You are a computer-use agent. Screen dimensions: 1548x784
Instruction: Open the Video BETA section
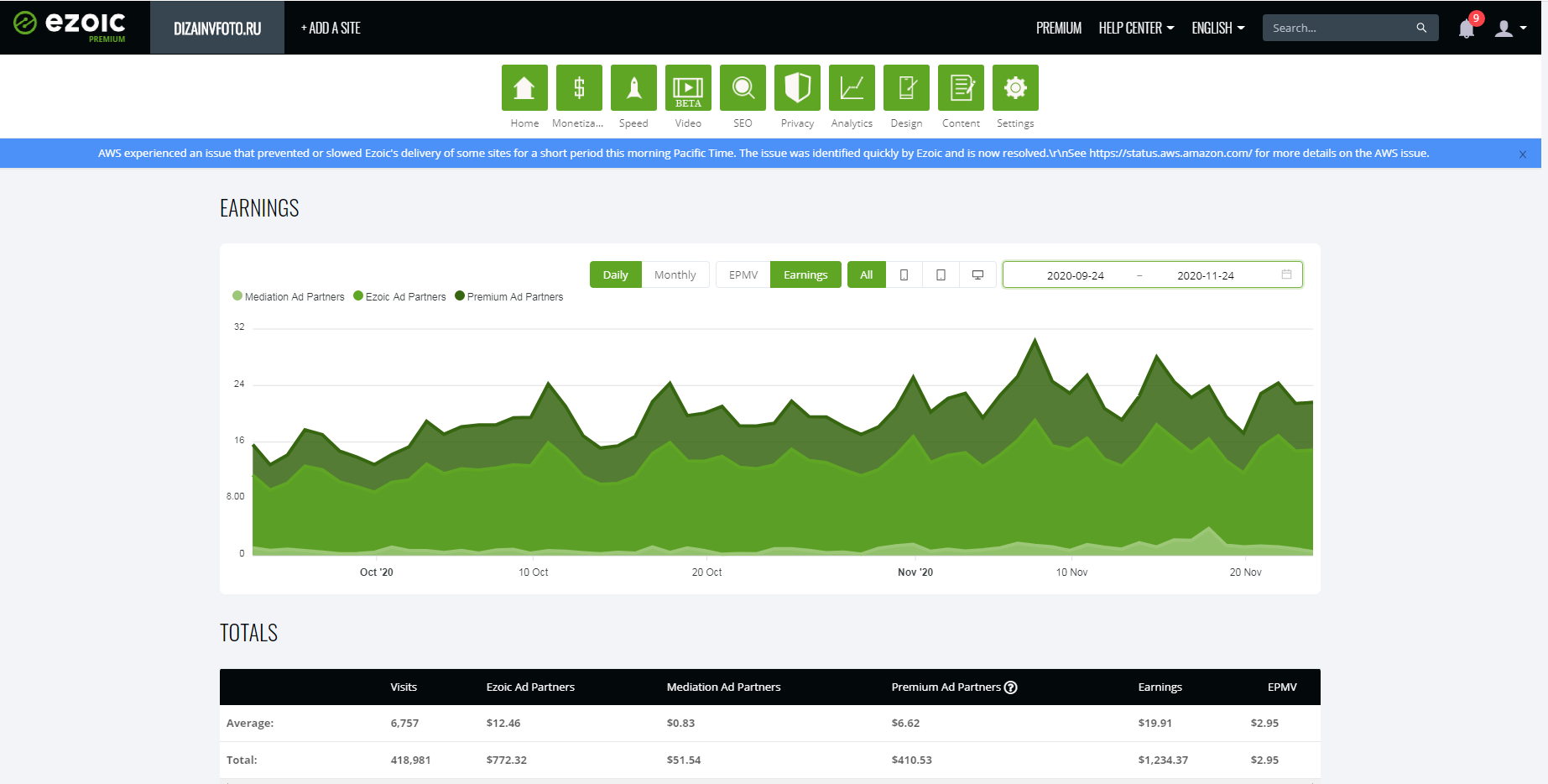coord(688,88)
